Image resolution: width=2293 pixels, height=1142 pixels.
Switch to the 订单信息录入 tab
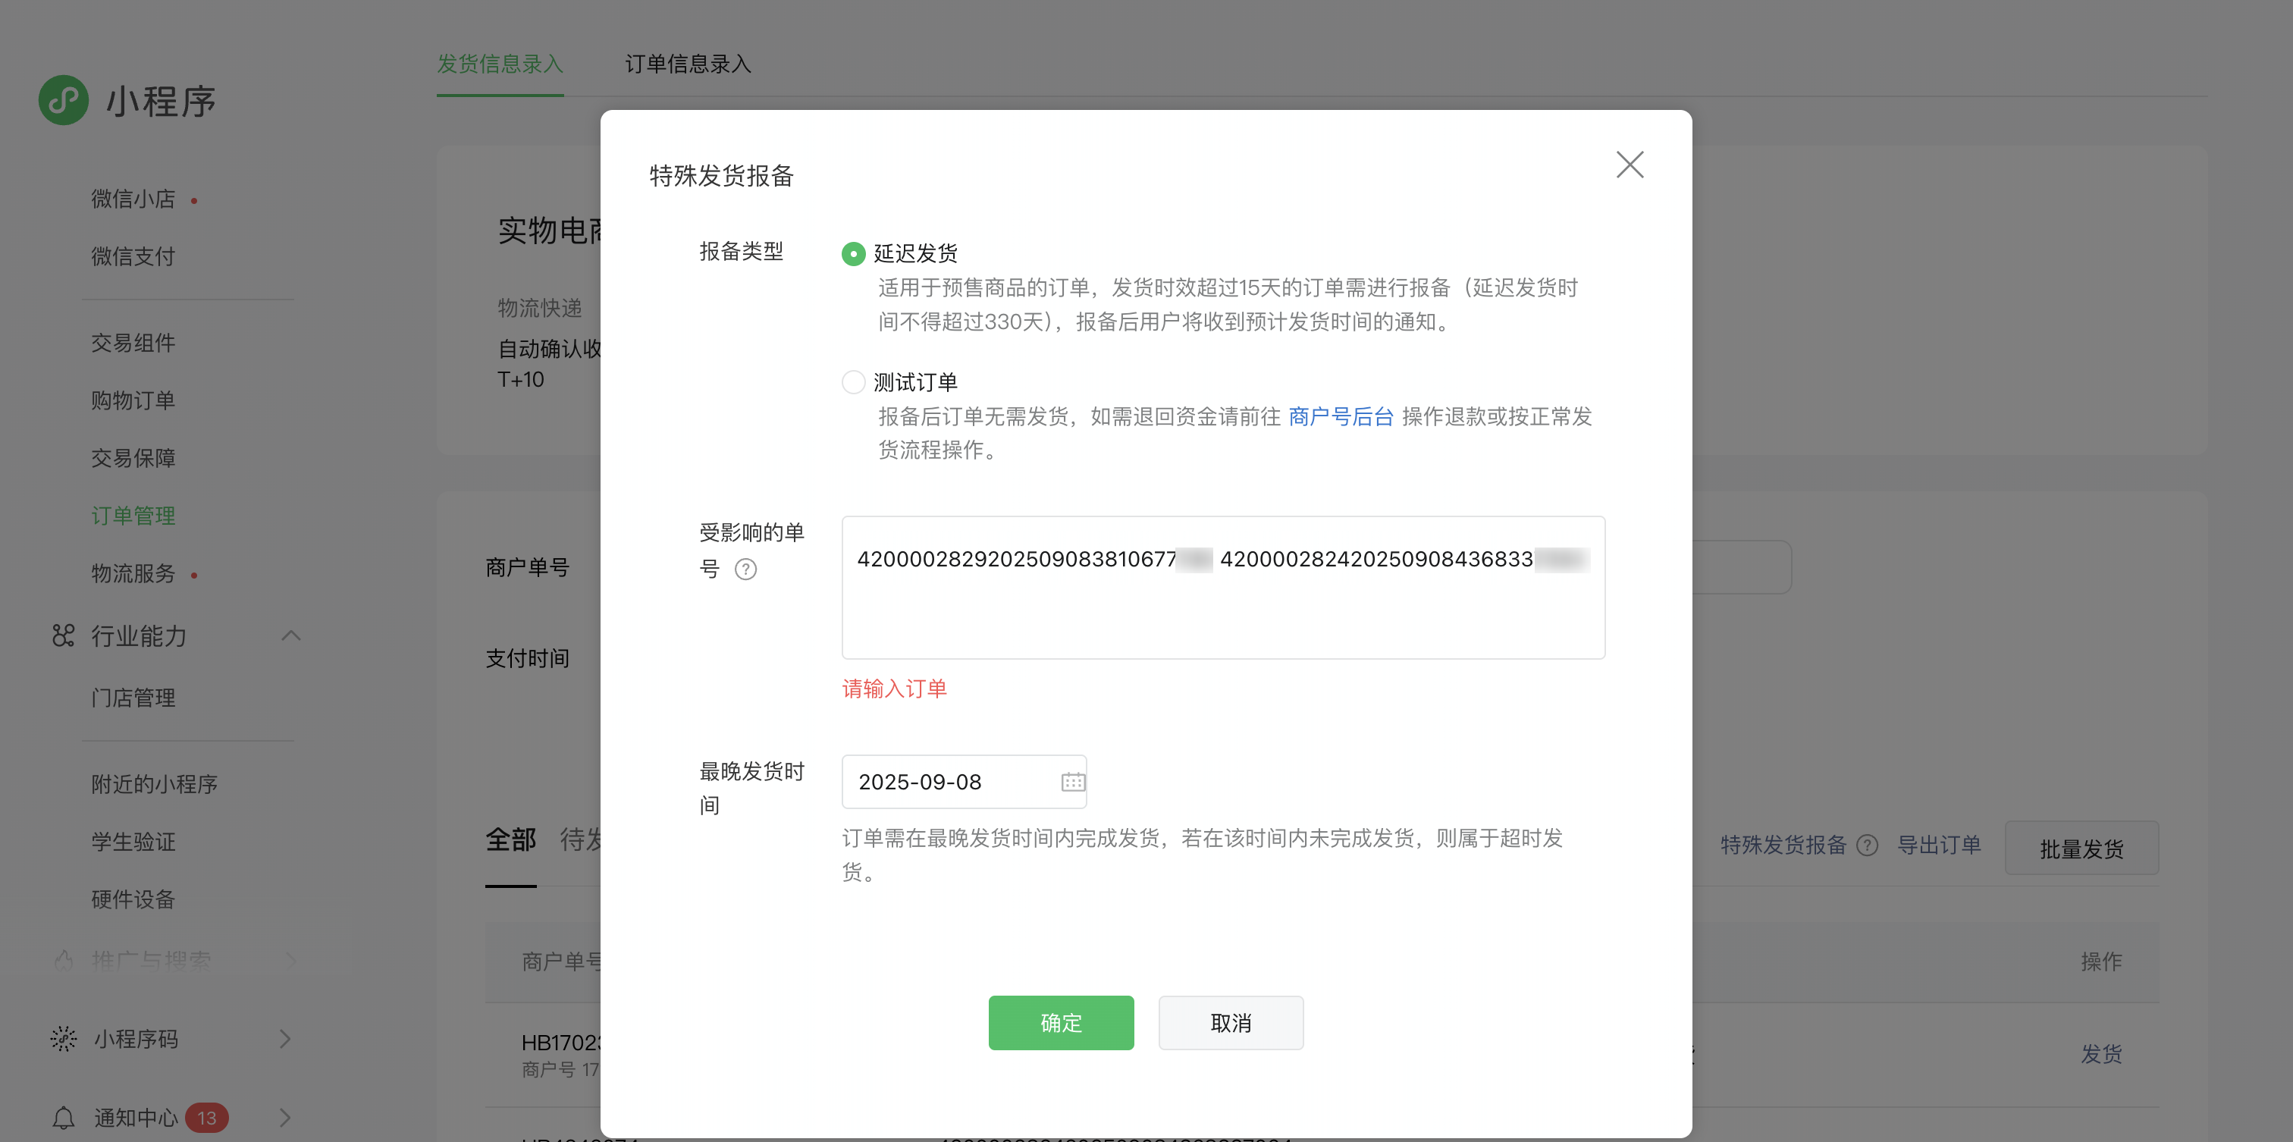pos(687,64)
